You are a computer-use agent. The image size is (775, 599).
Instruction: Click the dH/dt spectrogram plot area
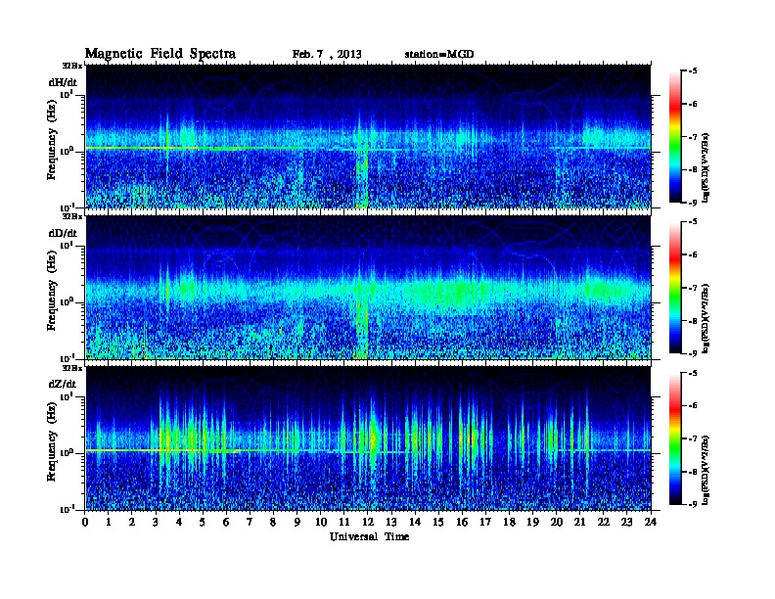click(368, 136)
